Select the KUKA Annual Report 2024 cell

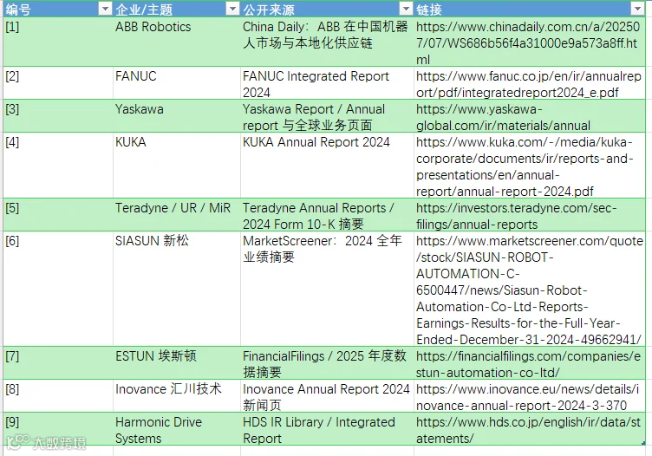(327, 166)
